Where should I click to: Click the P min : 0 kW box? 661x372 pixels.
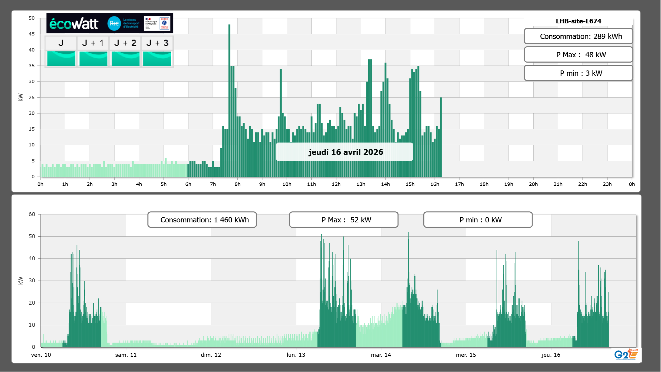(x=478, y=220)
